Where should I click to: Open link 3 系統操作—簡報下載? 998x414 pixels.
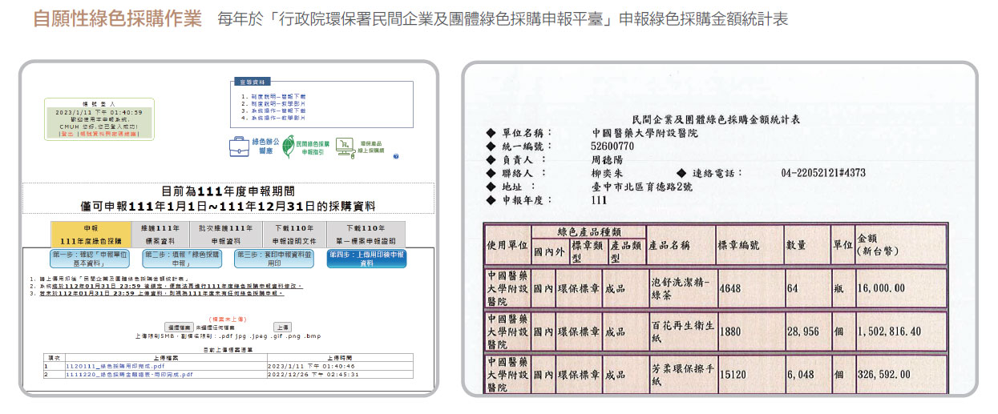point(277,111)
